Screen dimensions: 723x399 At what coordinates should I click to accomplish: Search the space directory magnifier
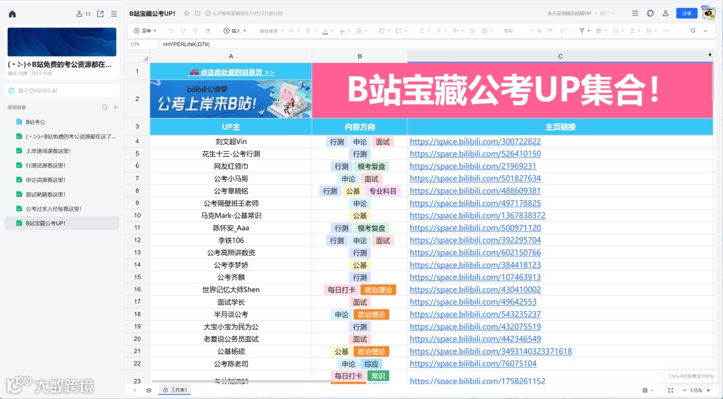click(104, 108)
